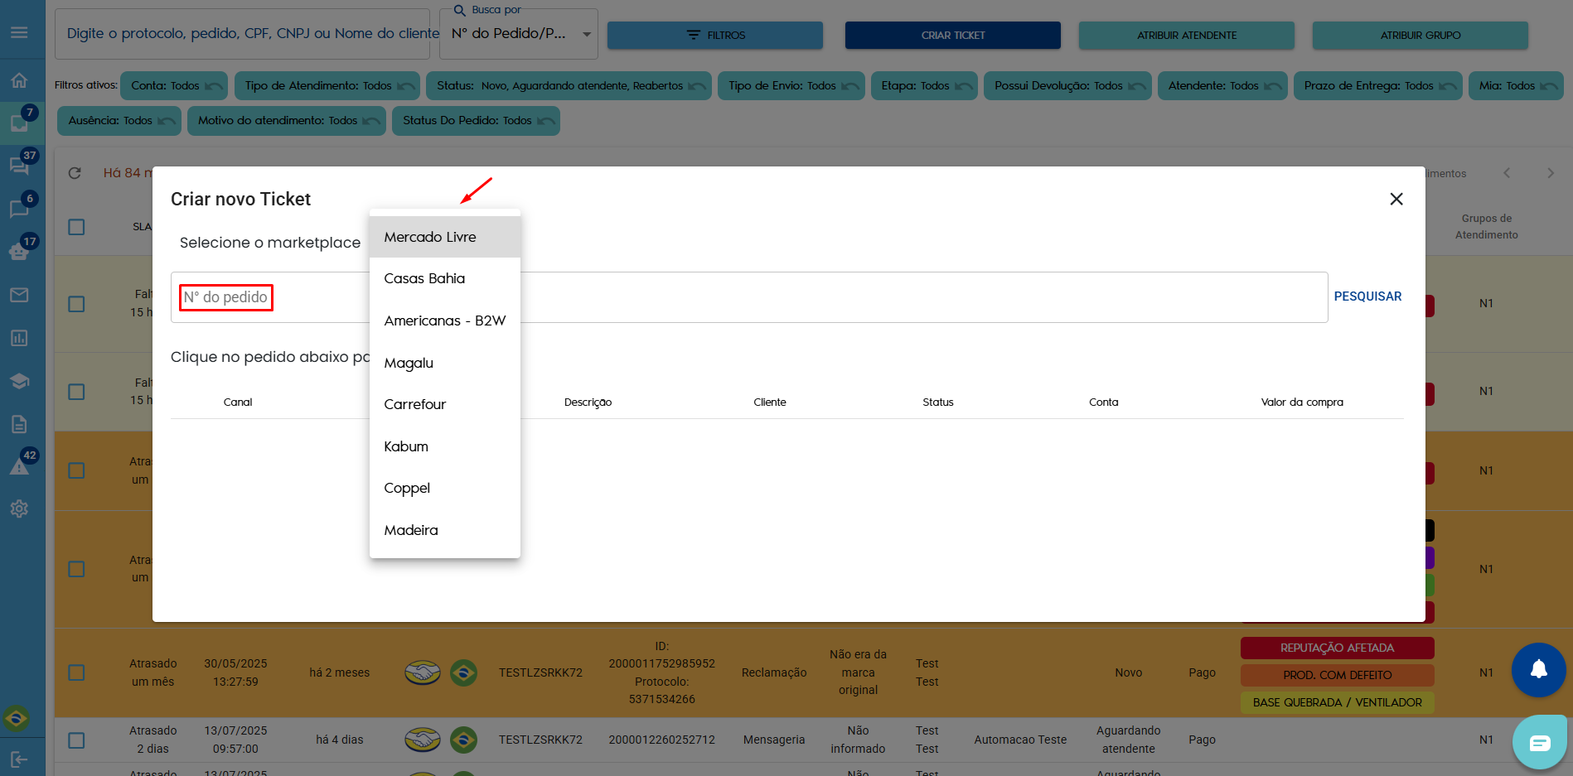Focus the main protocol search input
Viewport: 1573px width, 776px height.
click(x=243, y=34)
